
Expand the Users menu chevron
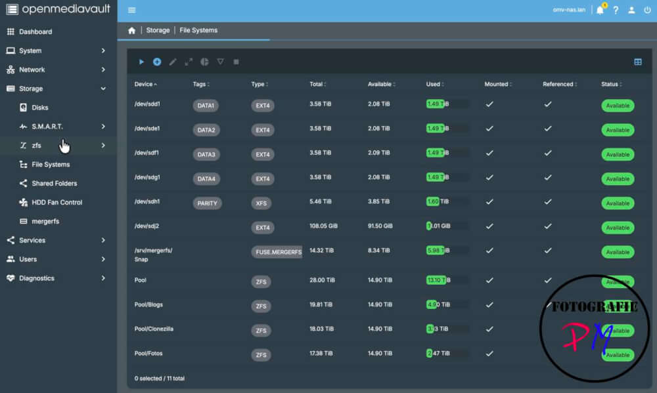(x=103, y=259)
